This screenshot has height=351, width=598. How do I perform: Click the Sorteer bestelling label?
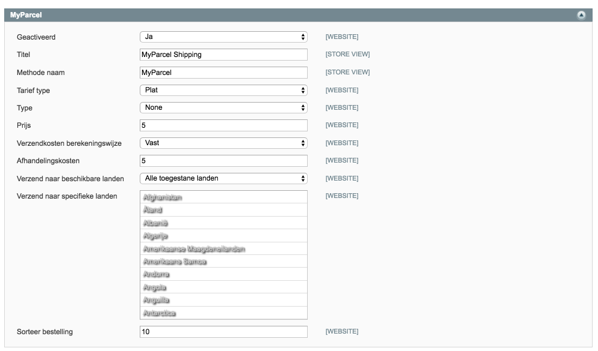[x=44, y=332]
